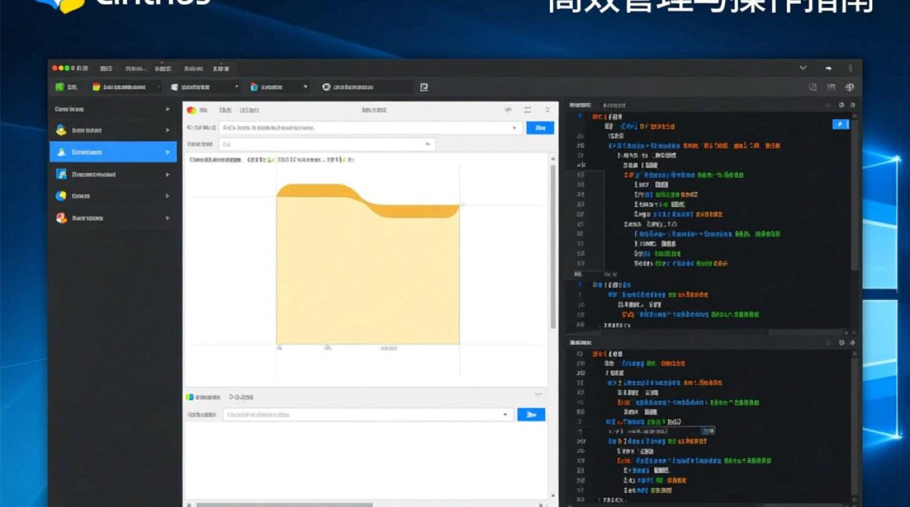Collapse the lower white panel with its chevron

[x=538, y=396]
